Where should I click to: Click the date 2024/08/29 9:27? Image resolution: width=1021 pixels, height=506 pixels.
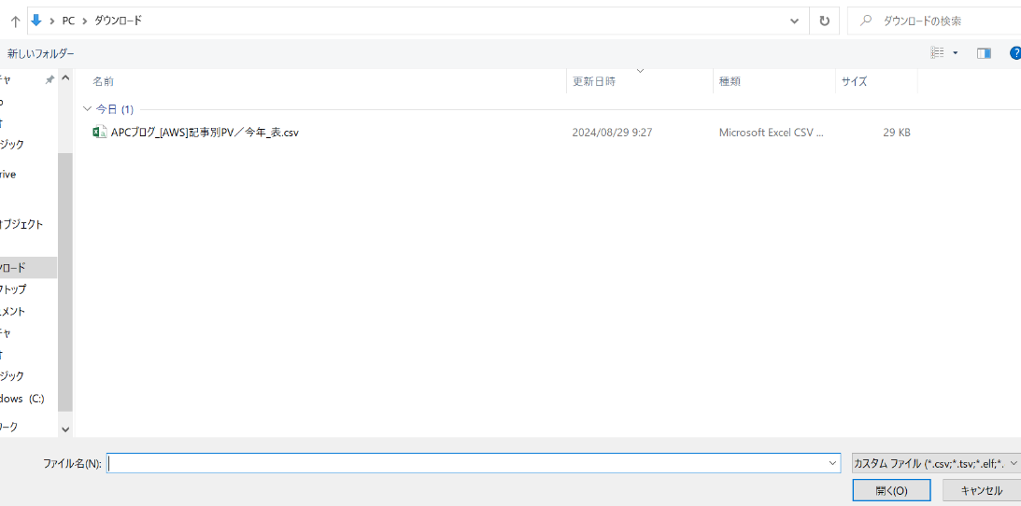tap(612, 133)
